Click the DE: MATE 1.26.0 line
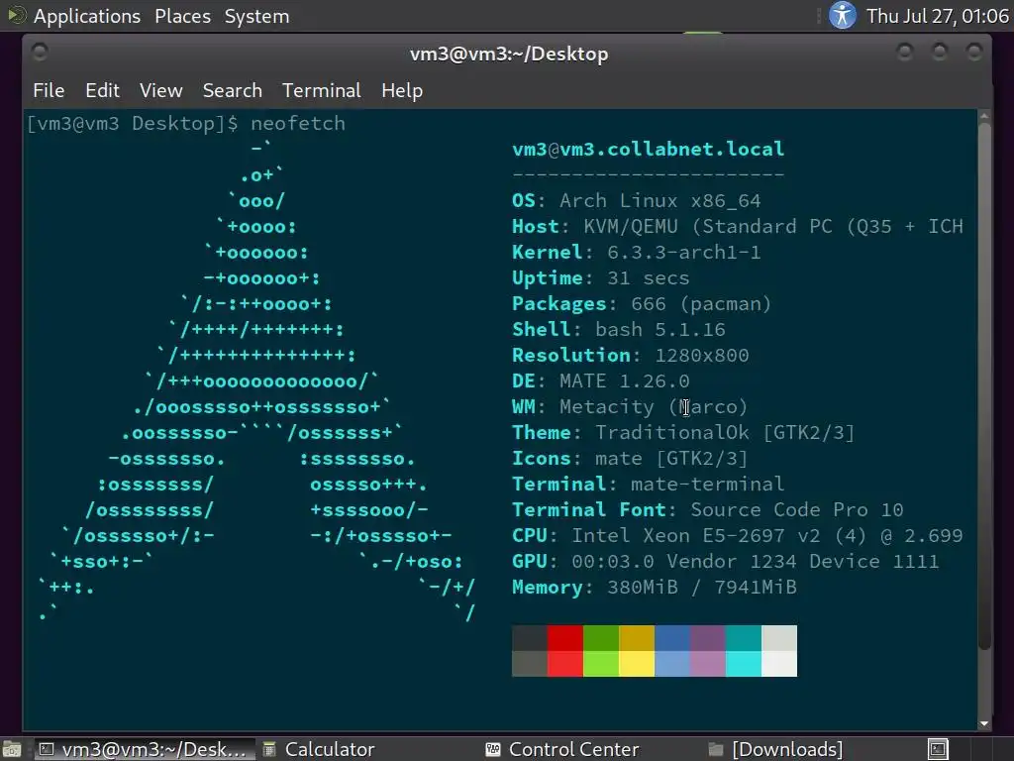 pos(601,381)
